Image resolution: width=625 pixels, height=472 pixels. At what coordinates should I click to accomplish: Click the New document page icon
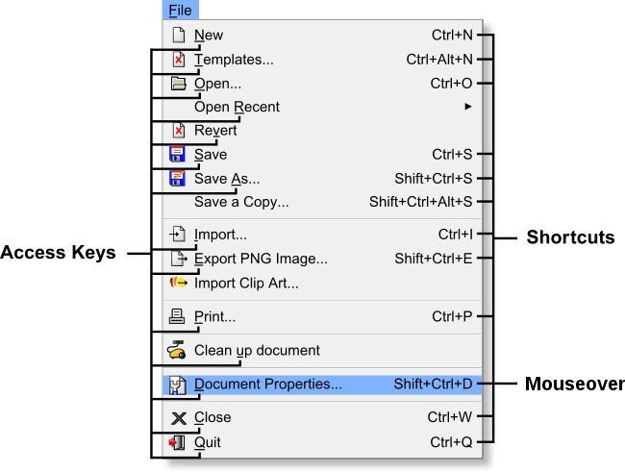(179, 35)
